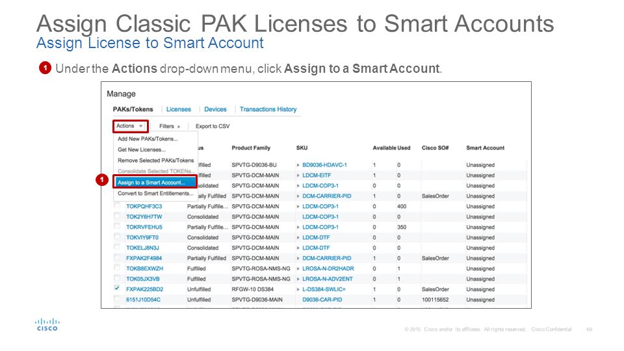Check the box next to FXPAK2F4984
This screenshot has width=624, height=351.
pyautogui.click(x=117, y=257)
